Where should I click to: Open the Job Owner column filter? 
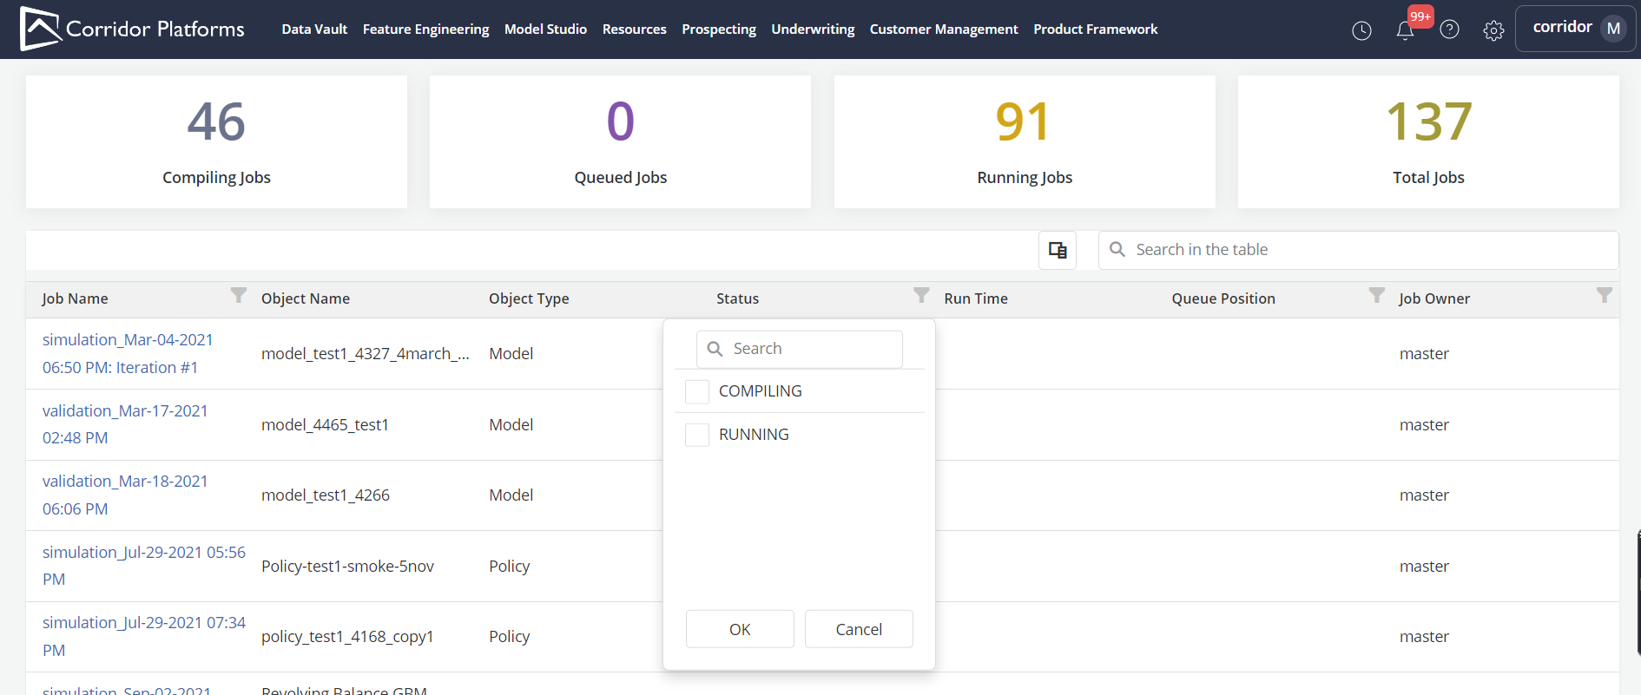pos(1604,295)
